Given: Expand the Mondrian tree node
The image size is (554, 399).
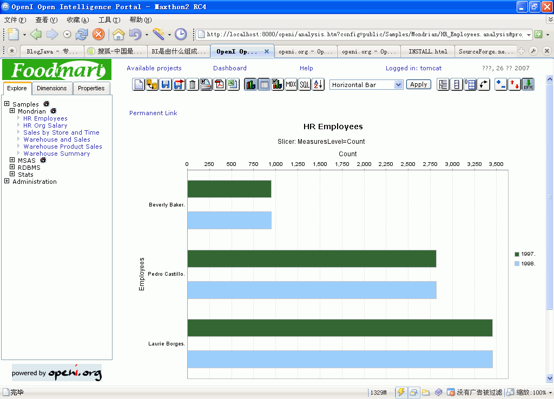Looking at the screenshot, I should click(x=12, y=111).
